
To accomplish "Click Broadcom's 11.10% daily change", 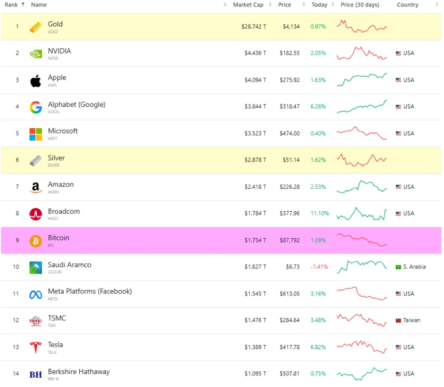I will pos(320,213).
